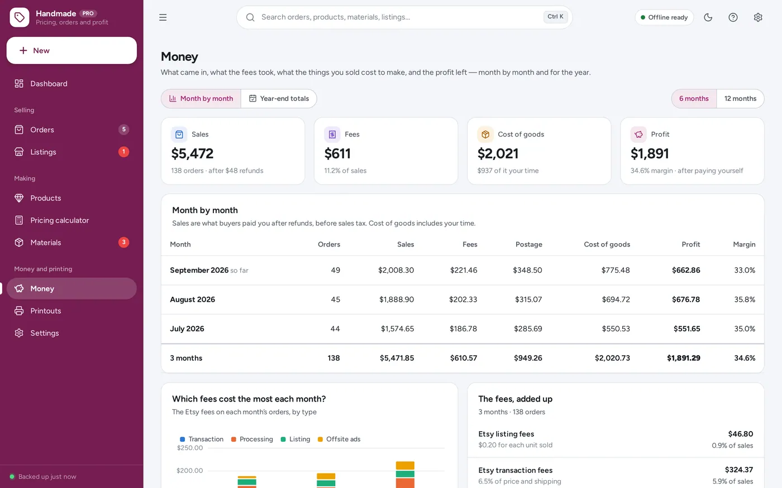Open help via the question mark icon
Screen dimensions: 782x488
click(x=733, y=17)
